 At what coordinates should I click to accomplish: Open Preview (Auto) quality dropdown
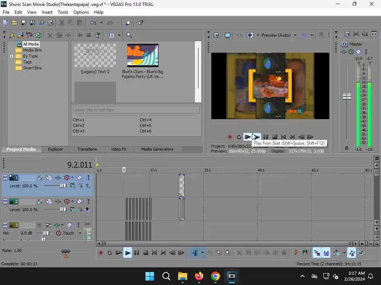pos(295,35)
